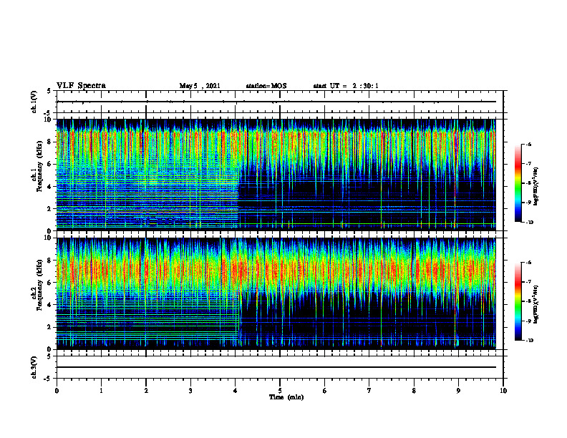Screen dimensions: 567x438
Task: Click the ch.1 spectrogram '6' kHz tick label
Action: 50,164
